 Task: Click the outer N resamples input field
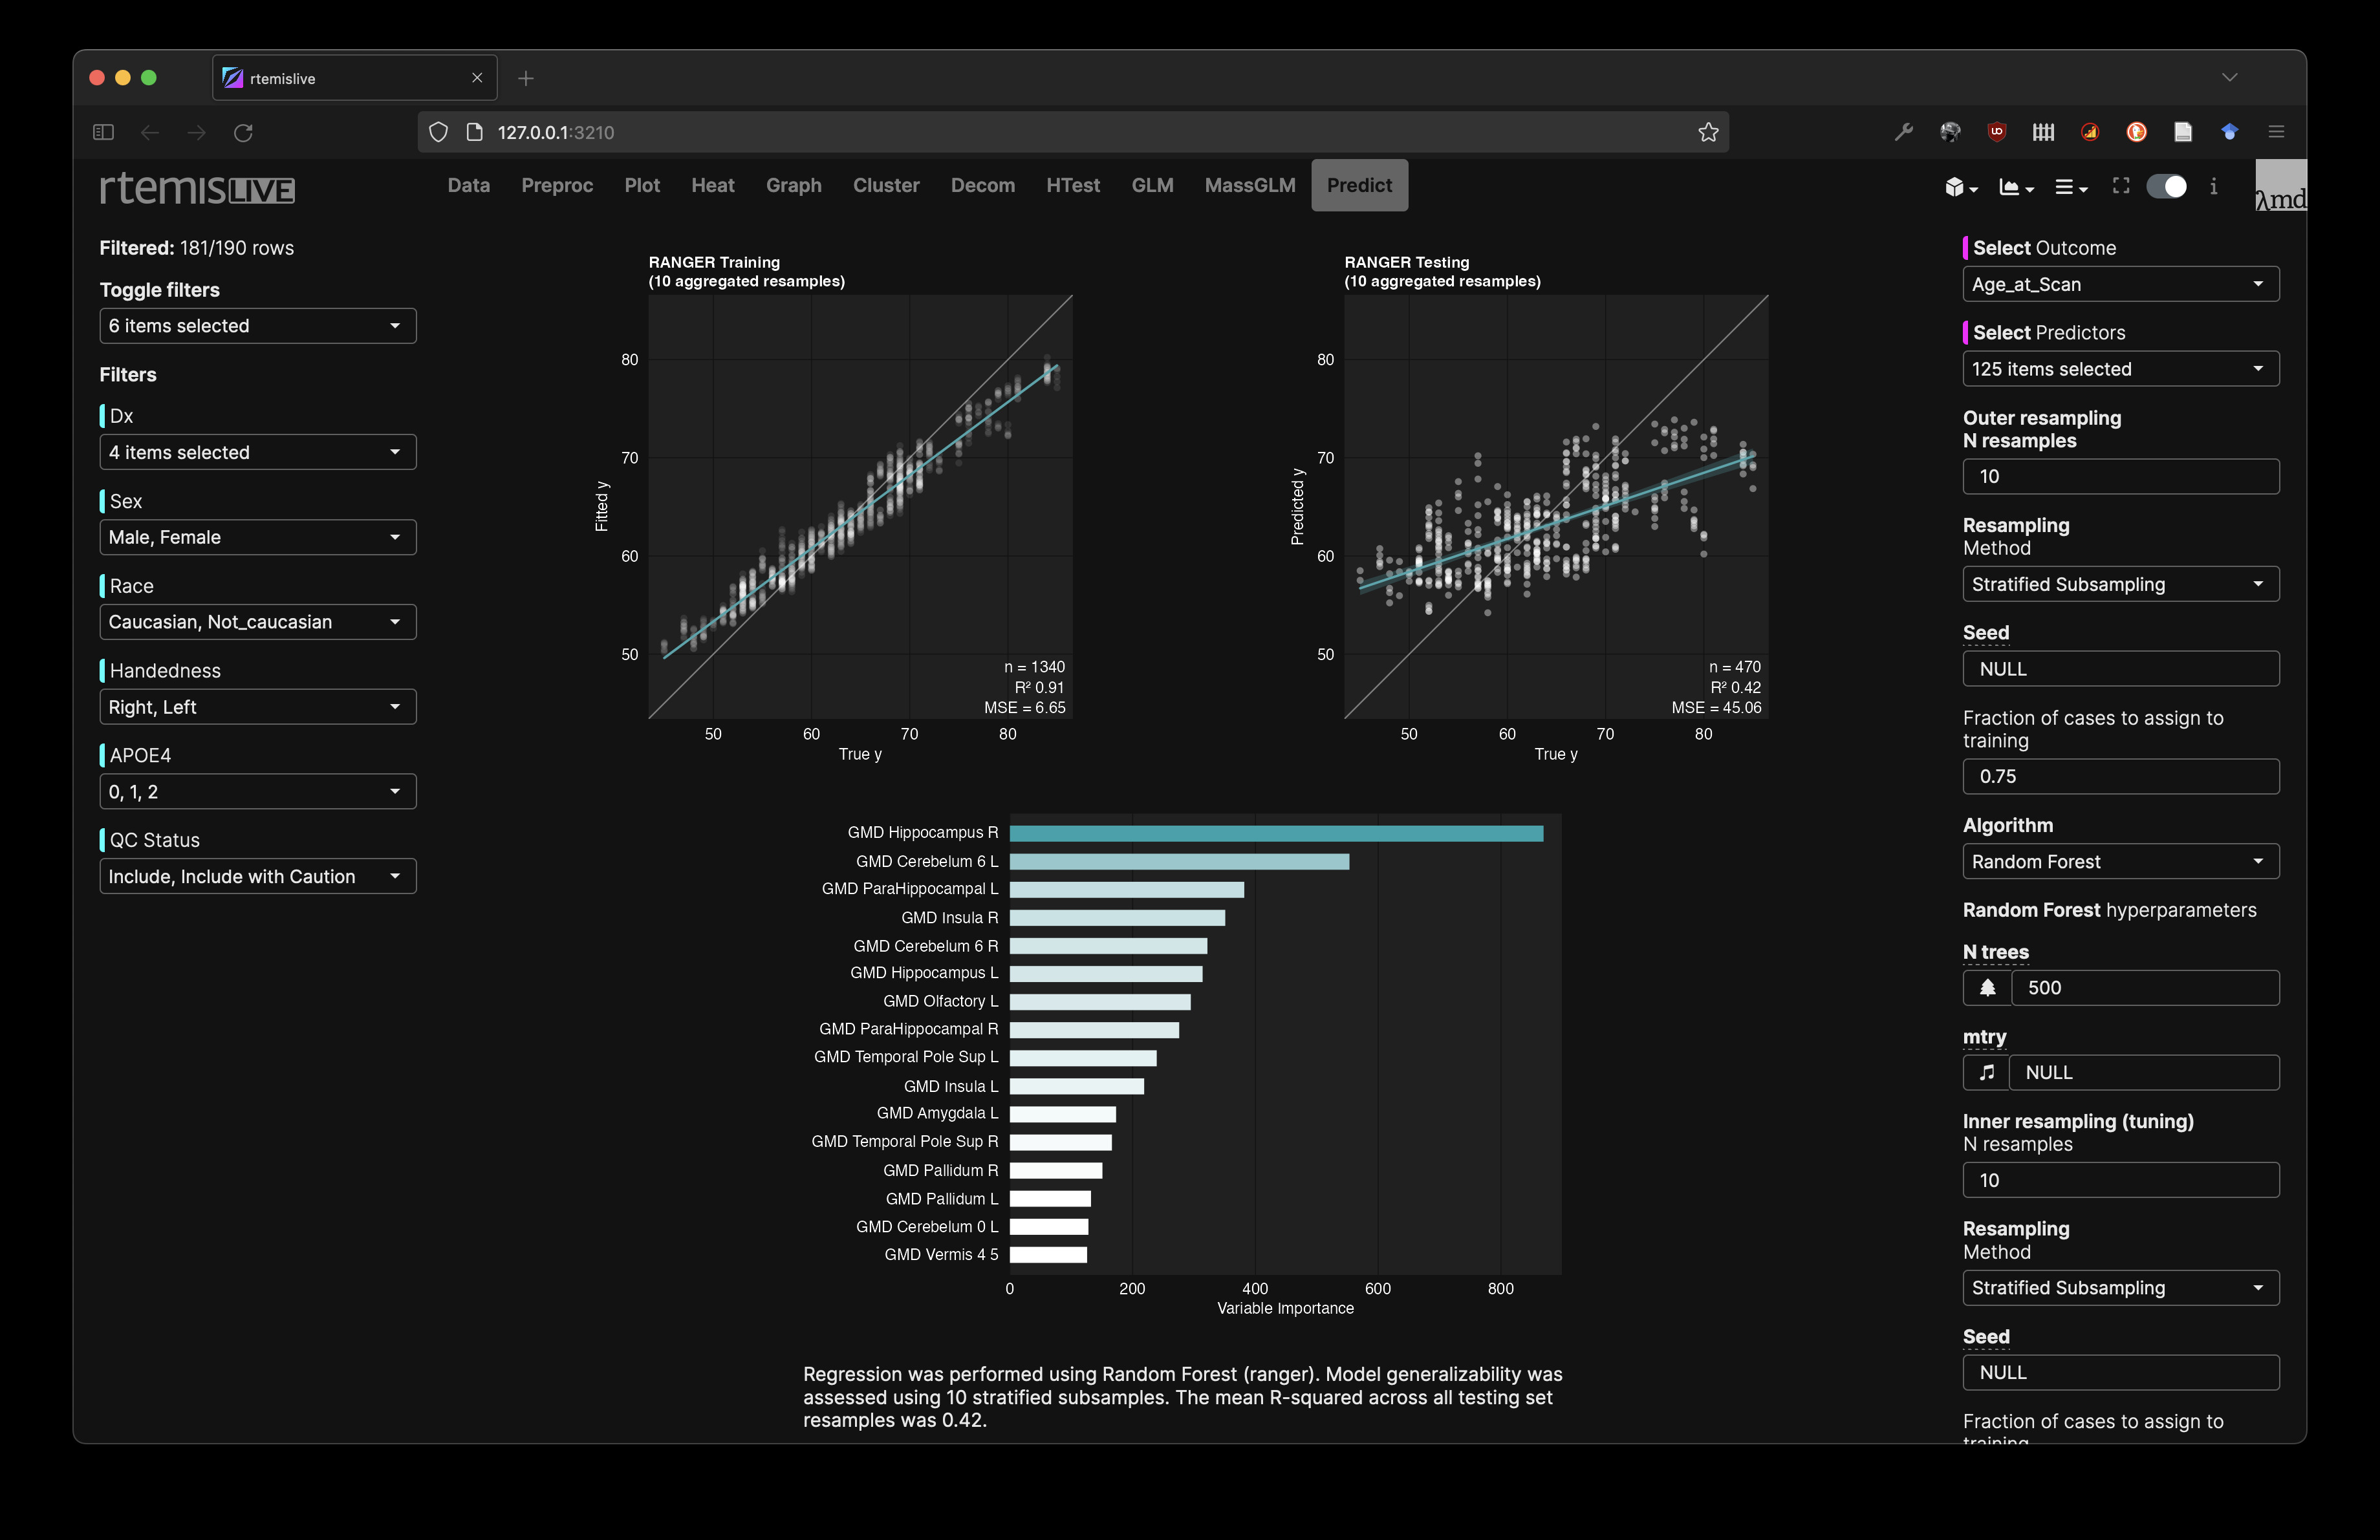pos(2120,476)
